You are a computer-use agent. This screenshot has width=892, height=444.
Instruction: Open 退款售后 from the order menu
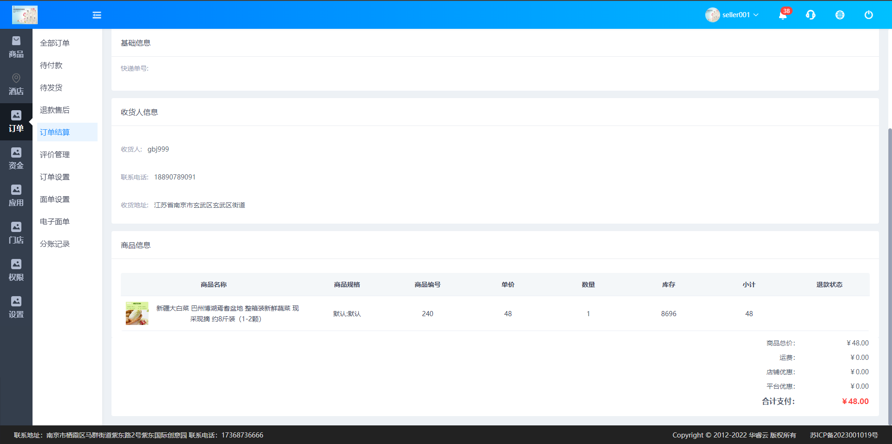click(55, 110)
